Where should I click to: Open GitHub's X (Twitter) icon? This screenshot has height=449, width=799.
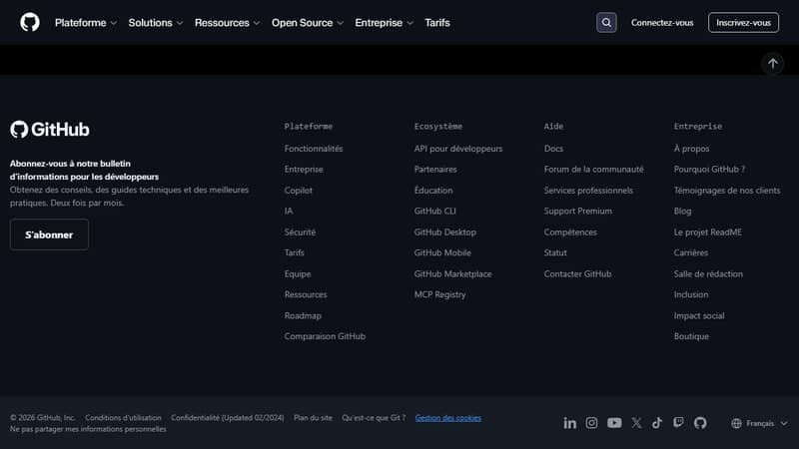(636, 423)
